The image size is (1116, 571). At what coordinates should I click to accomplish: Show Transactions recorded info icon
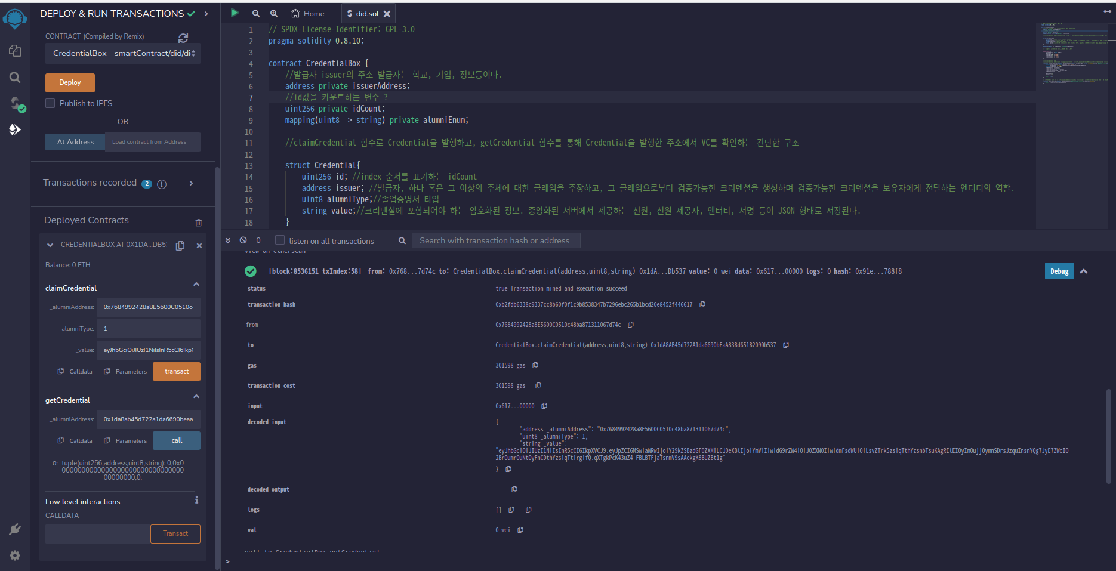point(162,184)
